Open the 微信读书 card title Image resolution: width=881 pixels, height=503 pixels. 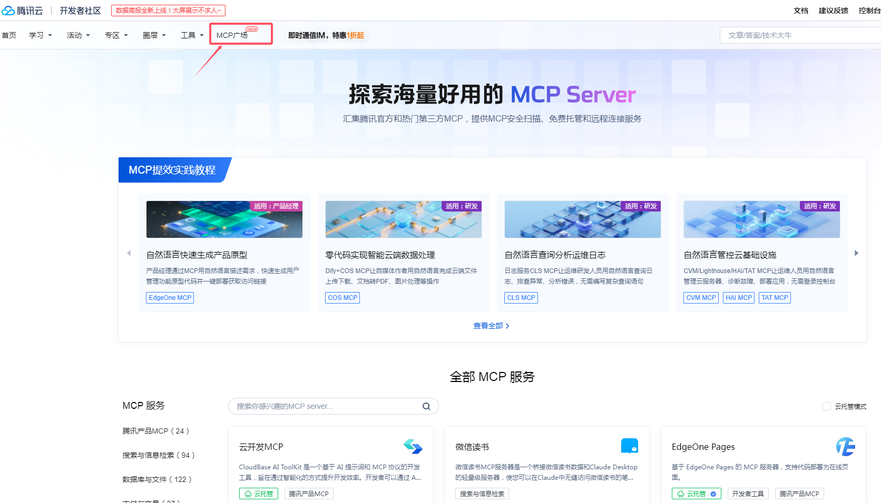(472, 447)
